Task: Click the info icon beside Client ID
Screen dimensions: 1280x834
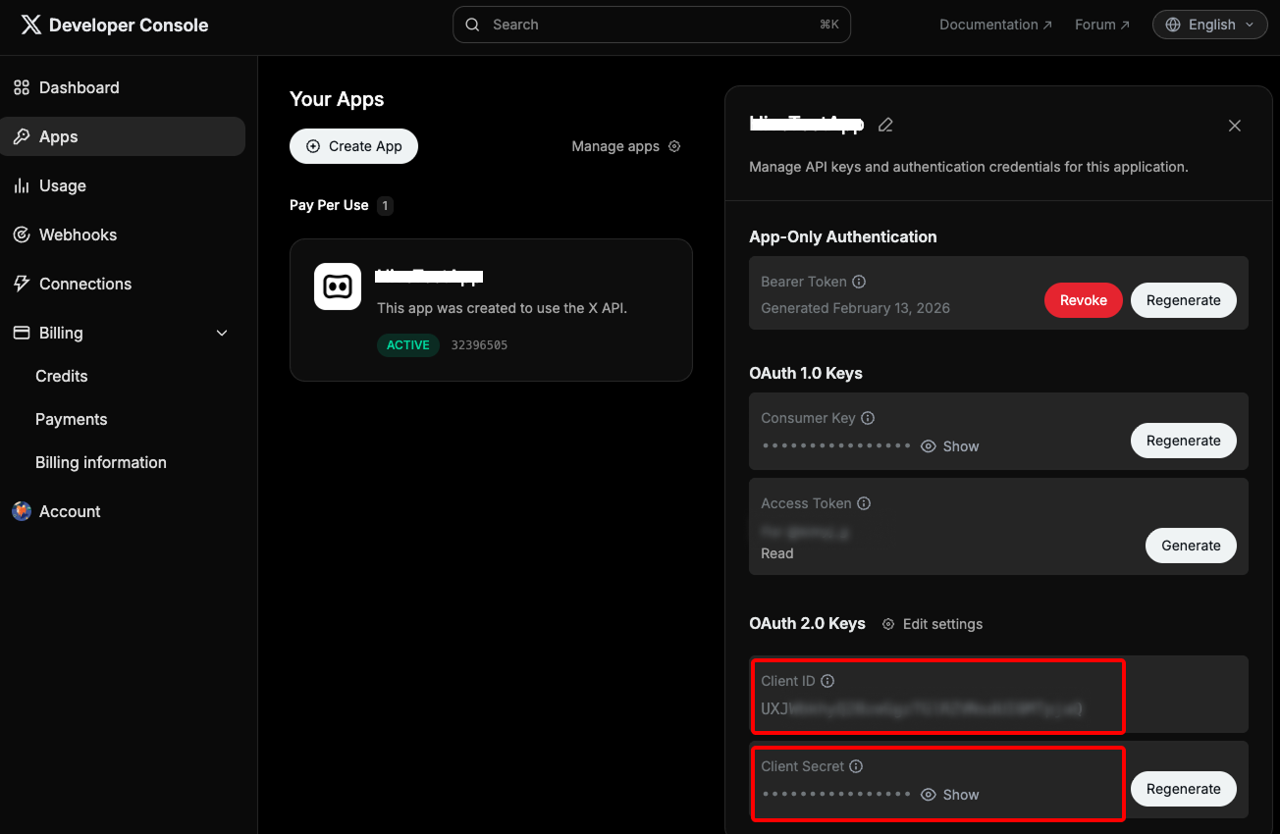Action: [x=827, y=681]
